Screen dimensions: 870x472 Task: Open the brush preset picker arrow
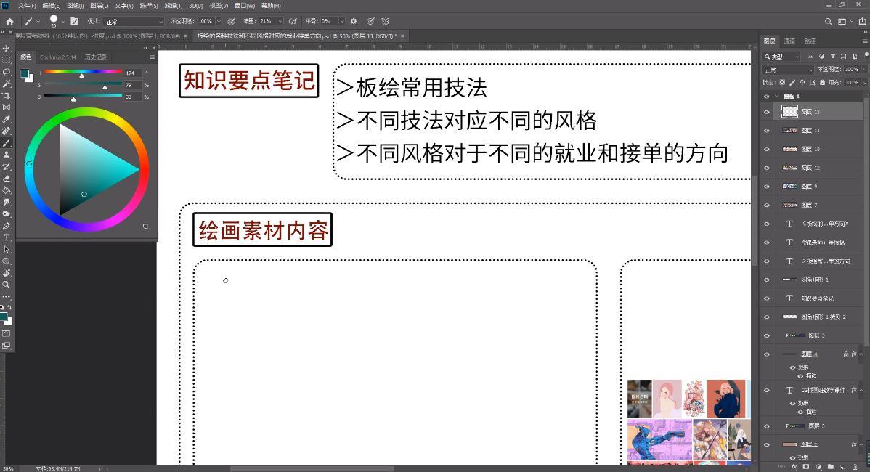click(x=62, y=22)
